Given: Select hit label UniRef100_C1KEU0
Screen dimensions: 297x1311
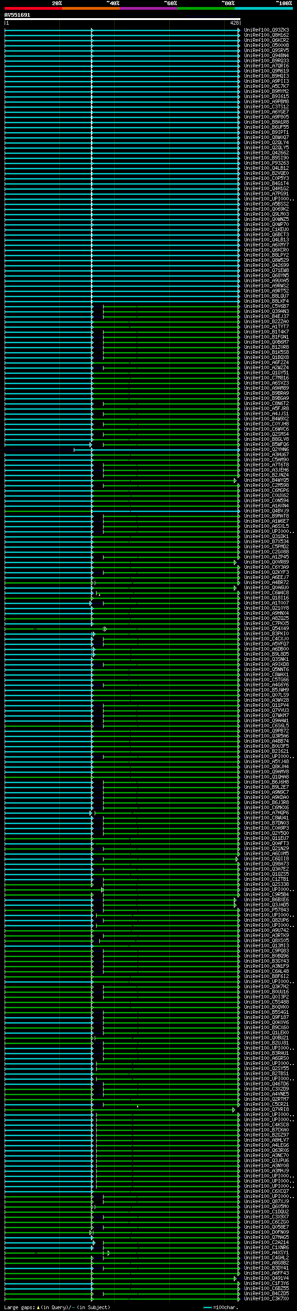Looking at the screenshot, I should pyautogui.click(x=266, y=230).
